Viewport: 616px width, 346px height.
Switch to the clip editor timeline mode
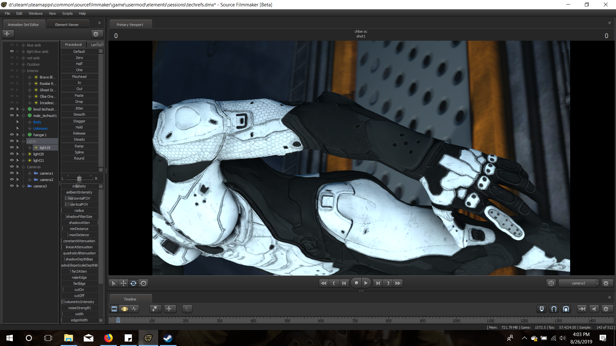114,309
